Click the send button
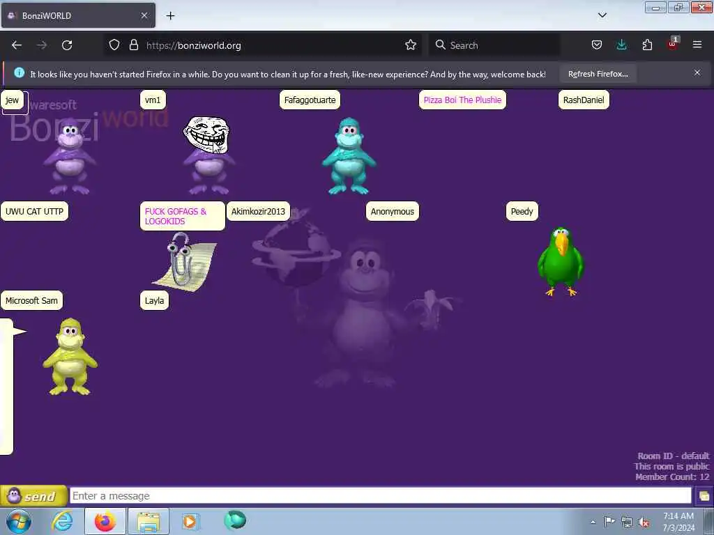 click(33, 496)
